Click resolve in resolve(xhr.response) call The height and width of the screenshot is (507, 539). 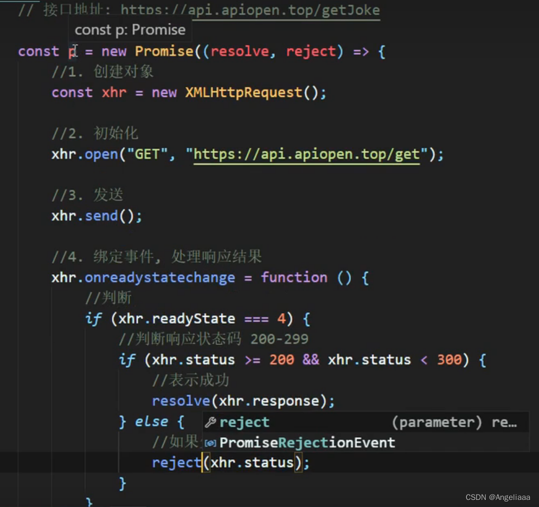click(x=181, y=401)
